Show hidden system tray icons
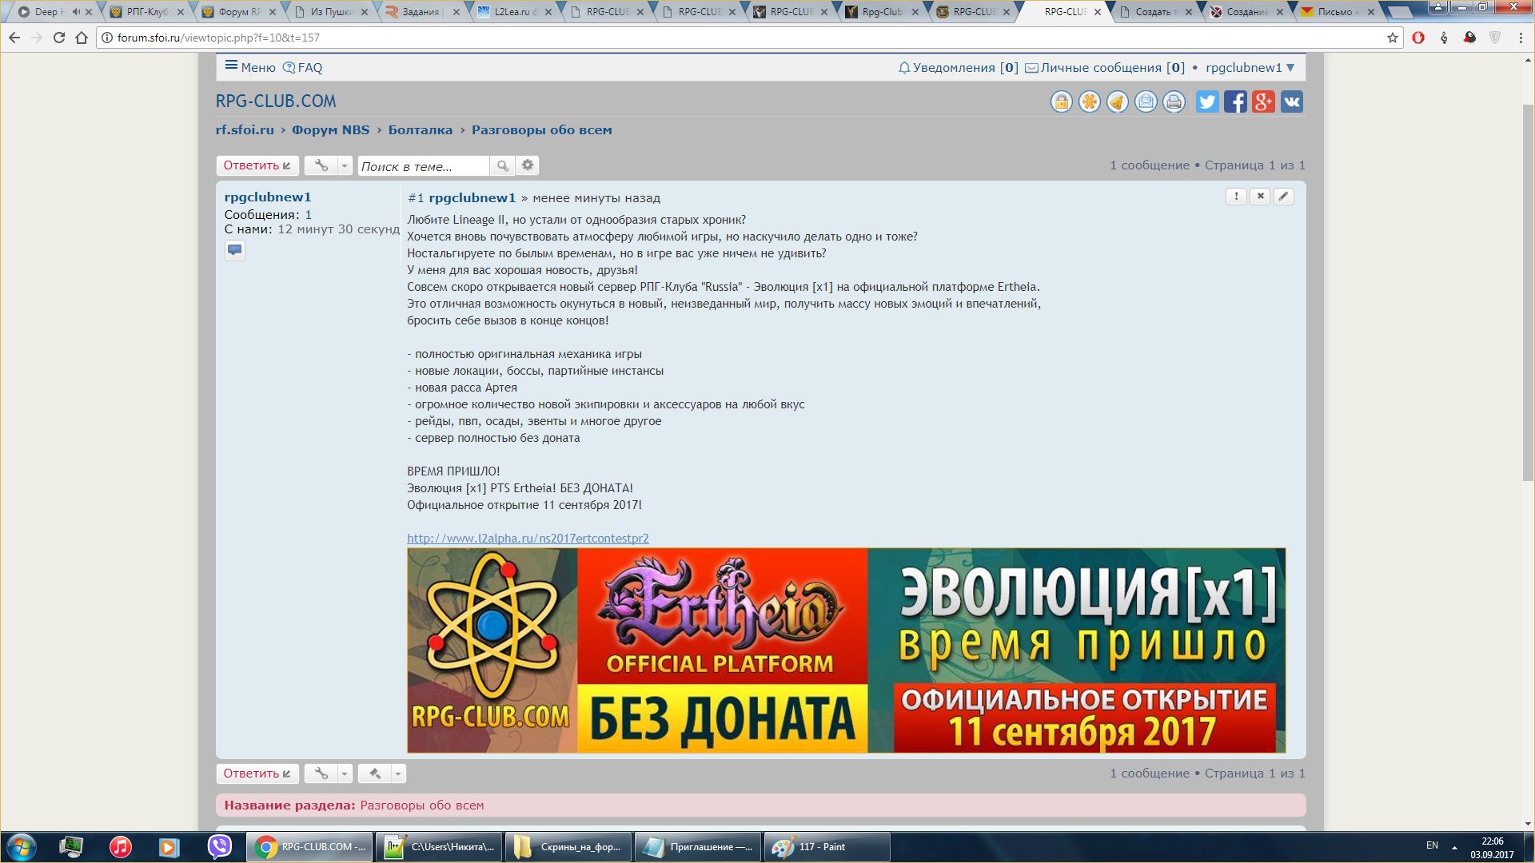This screenshot has width=1535, height=863. coord(1454,846)
